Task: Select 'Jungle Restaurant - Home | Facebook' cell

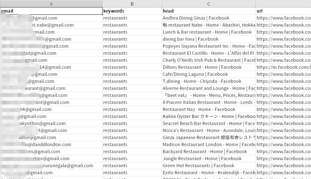Action: pos(209,159)
